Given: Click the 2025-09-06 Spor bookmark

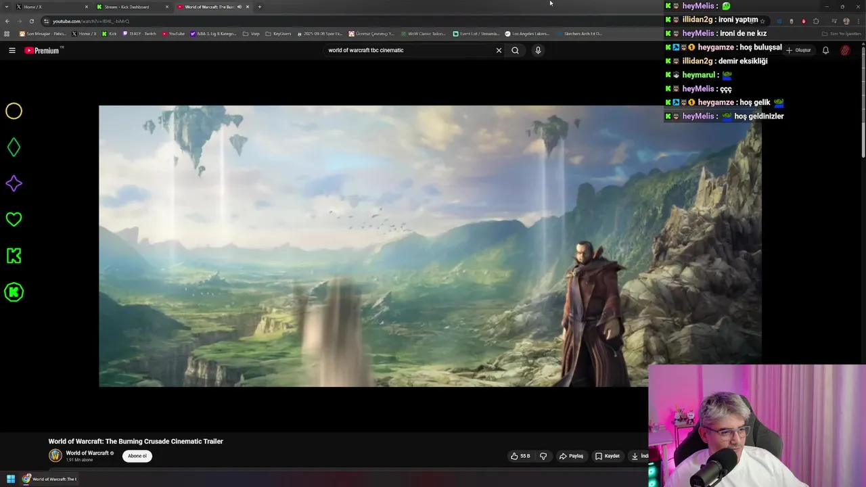Looking at the screenshot, I should tap(321, 34).
